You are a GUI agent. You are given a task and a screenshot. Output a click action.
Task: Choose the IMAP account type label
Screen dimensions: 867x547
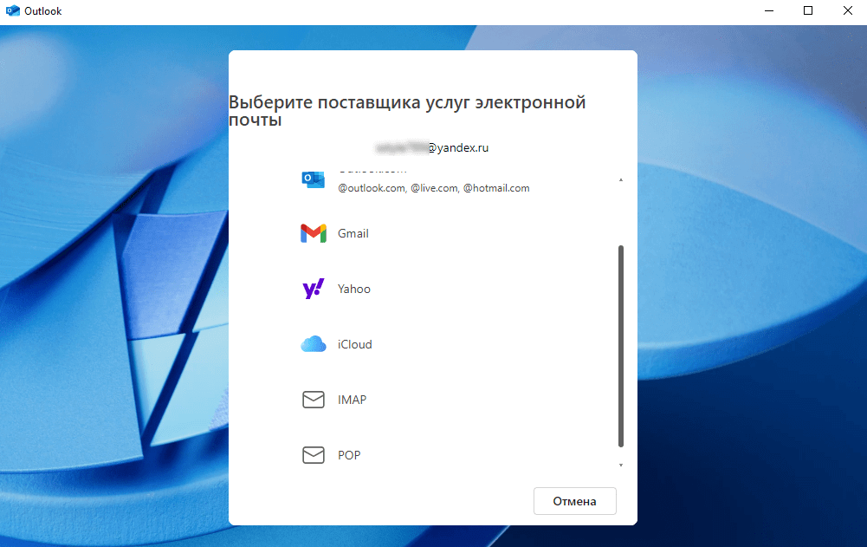[352, 400]
